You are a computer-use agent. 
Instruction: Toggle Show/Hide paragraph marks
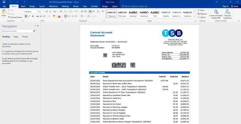[x=103, y=12]
